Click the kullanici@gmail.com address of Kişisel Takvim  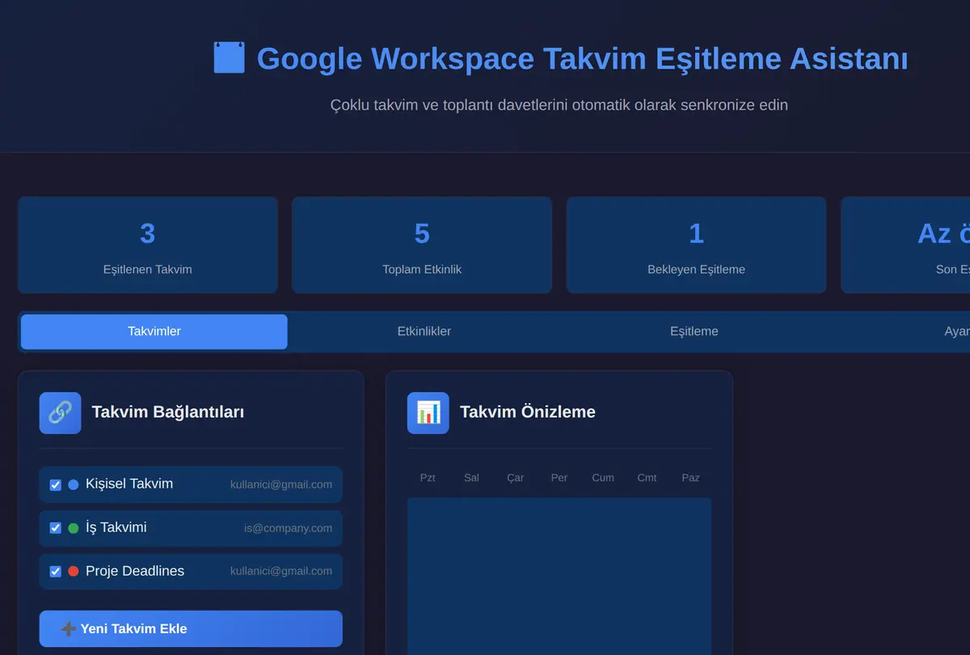pyautogui.click(x=281, y=485)
